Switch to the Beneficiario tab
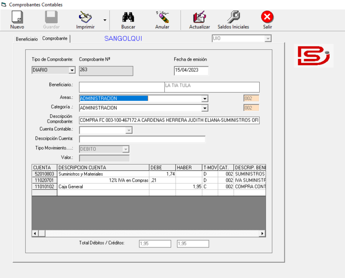345x278 pixels. (x=27, y=39)
